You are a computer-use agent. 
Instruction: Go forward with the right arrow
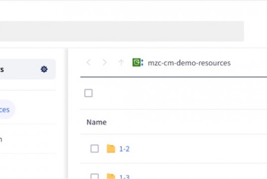coord(104,63)
